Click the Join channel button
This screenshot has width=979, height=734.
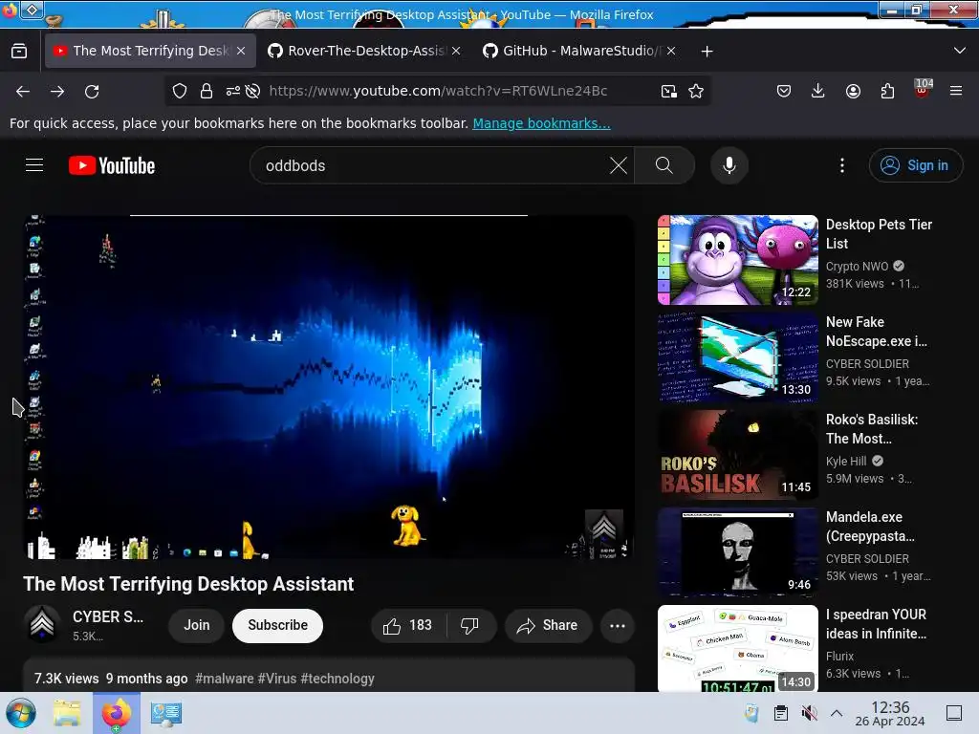pyautogui.click(x=197, y=625)
